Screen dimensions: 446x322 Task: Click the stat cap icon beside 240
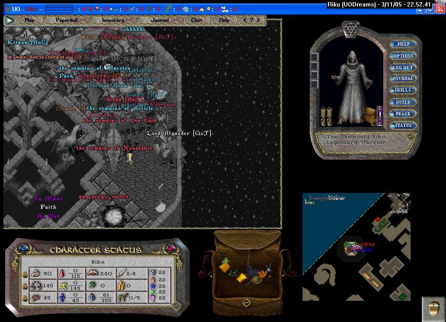click(92, 273)
